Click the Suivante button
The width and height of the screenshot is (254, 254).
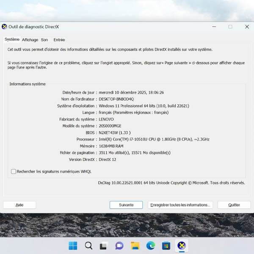click(126, 205)
